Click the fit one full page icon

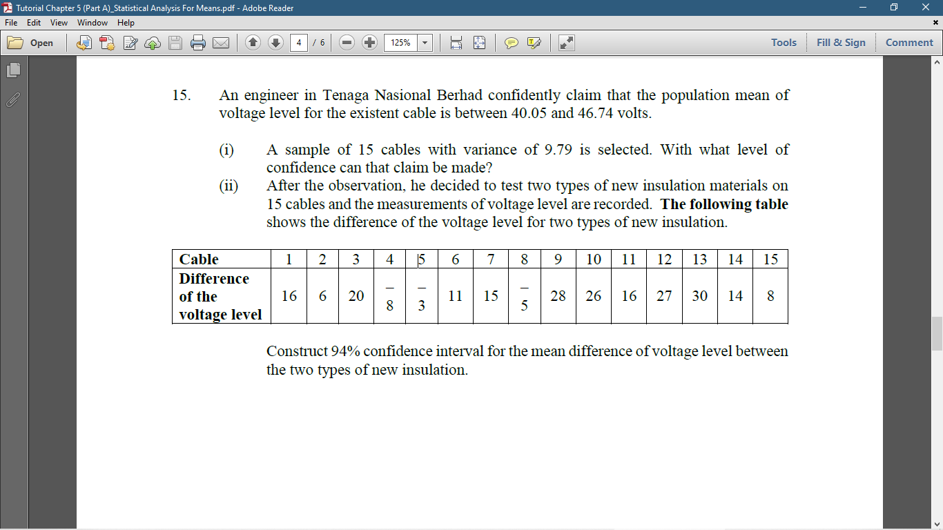479,43
